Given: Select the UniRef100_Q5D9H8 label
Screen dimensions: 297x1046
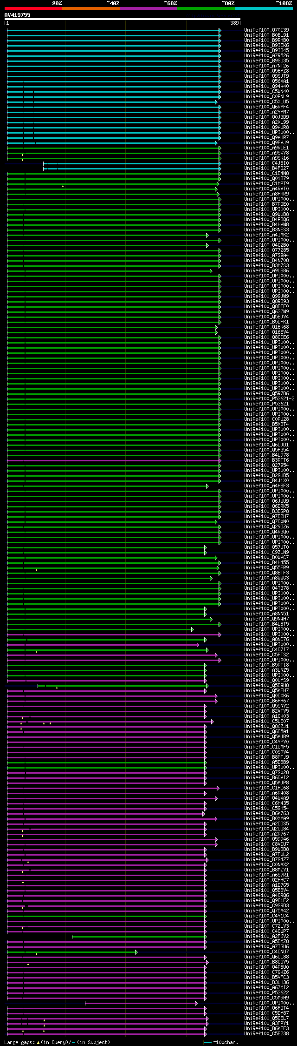Looking at the screenshot, I should click(266, 685).
